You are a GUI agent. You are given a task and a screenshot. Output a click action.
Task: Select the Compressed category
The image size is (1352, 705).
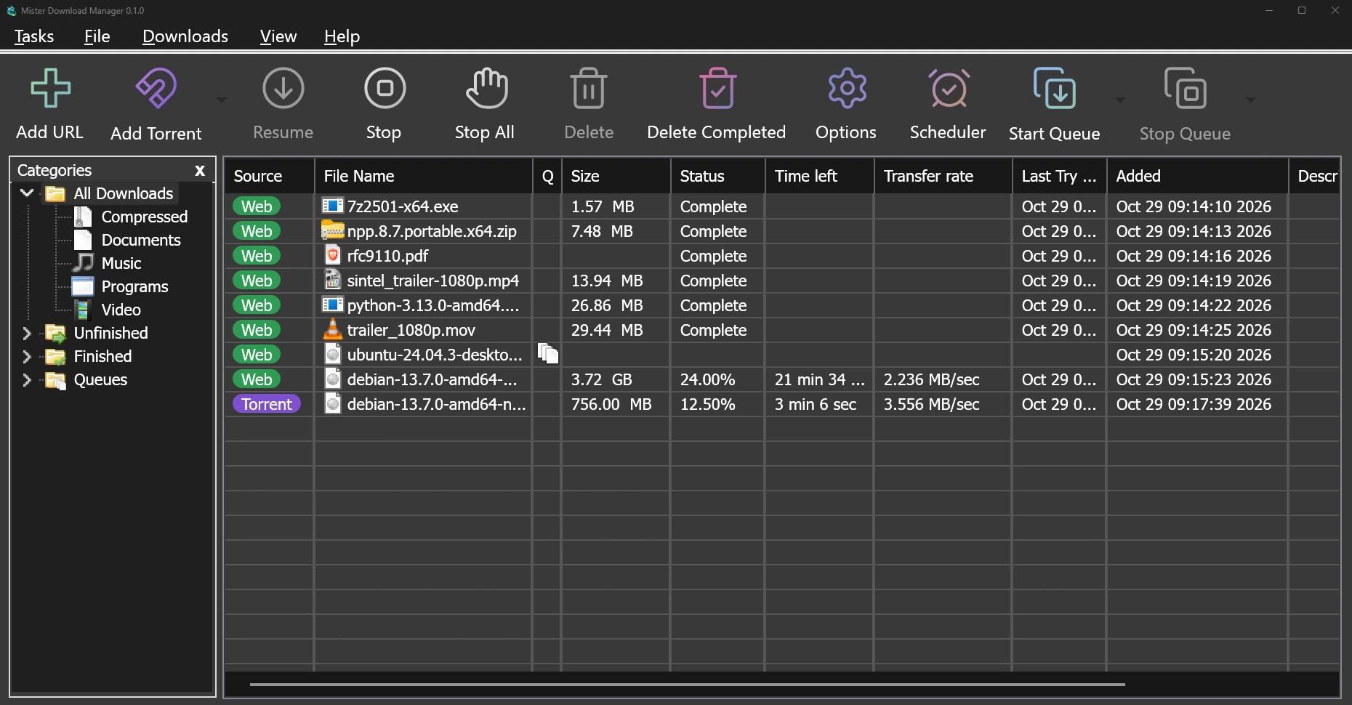click(x=145, y=217)
